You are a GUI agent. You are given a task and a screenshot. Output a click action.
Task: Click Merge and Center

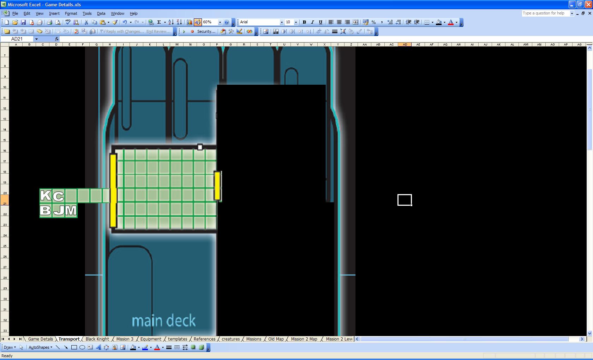[355, 22]
